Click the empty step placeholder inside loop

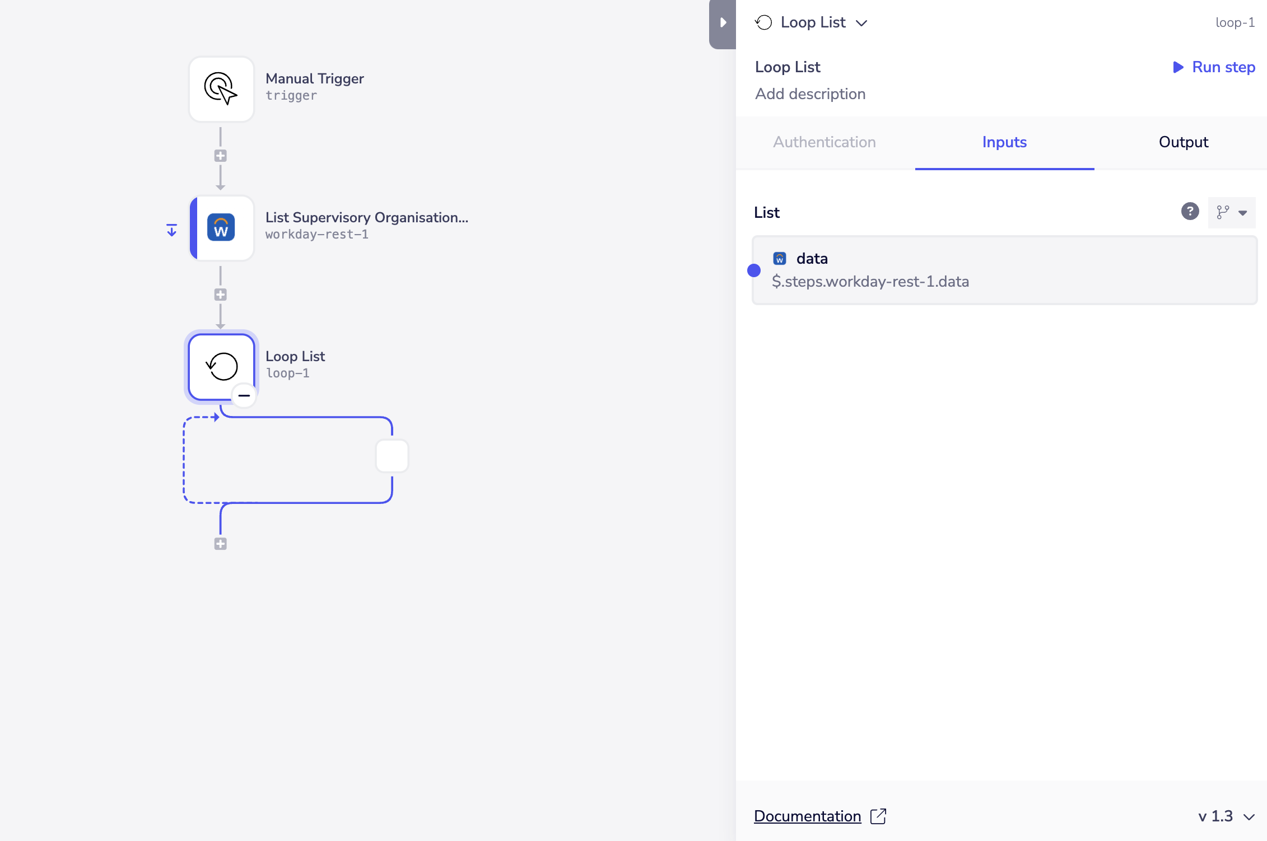point(392,456)
